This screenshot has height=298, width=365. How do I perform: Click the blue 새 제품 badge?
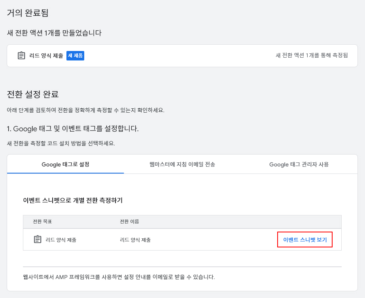click(75, 56)
